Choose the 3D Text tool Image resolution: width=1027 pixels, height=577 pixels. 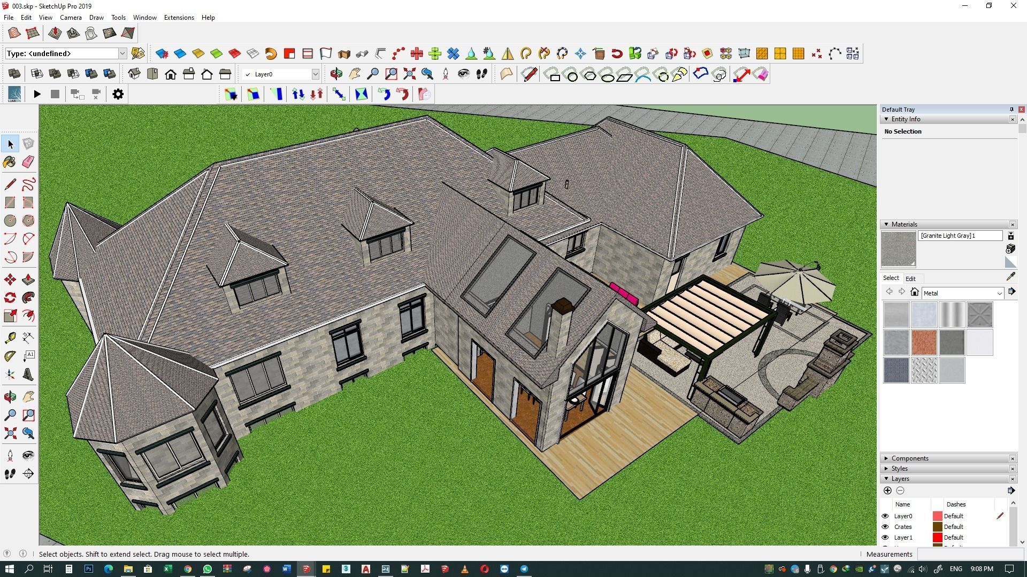tap(28, 375)
